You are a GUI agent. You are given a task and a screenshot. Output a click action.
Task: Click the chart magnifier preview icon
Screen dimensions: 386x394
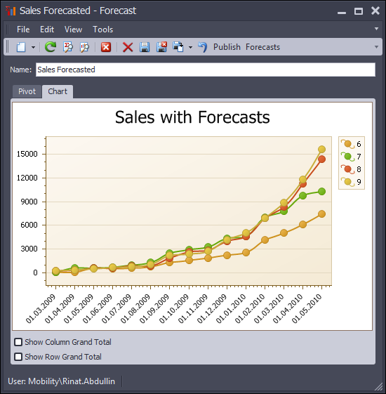click(x=85, y=47)
